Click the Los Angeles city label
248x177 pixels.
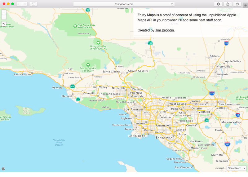134,109
